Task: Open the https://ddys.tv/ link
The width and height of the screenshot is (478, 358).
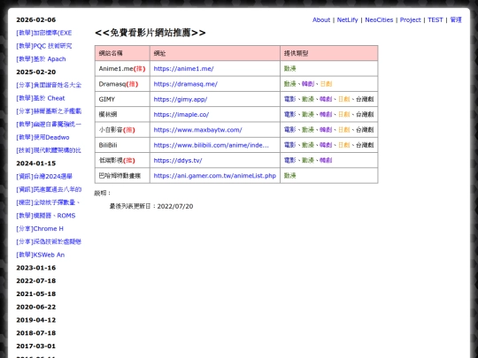Action: pos(178,160)
